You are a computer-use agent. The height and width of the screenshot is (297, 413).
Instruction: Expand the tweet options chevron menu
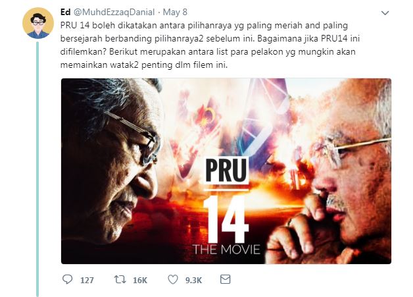point(385,13)
